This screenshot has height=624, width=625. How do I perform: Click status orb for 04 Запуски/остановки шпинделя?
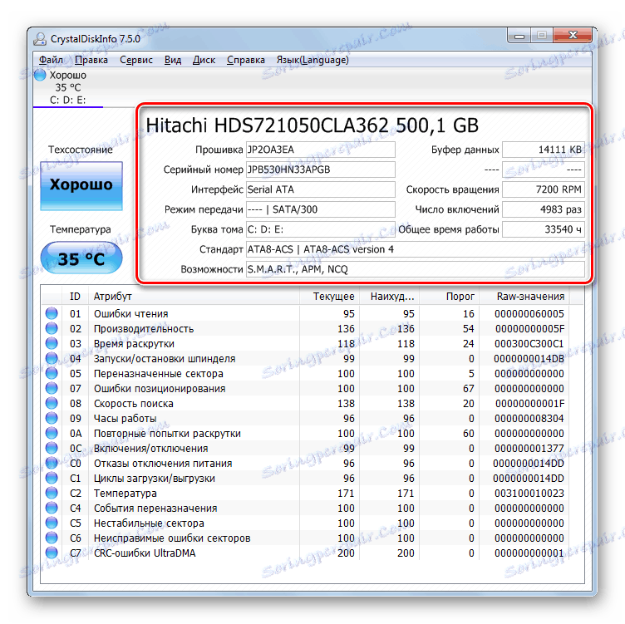coord(52,358)
